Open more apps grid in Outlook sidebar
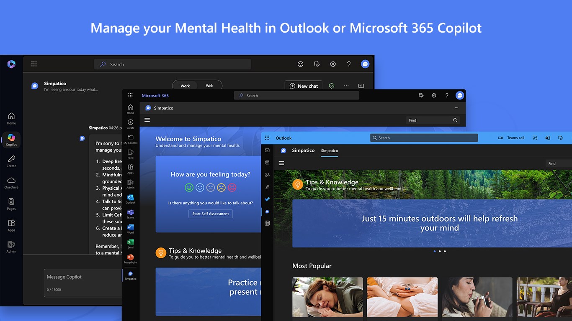Image resolution: width=572 pixels, height=321 pixels. pyautogui.click(x=267, y=223)
